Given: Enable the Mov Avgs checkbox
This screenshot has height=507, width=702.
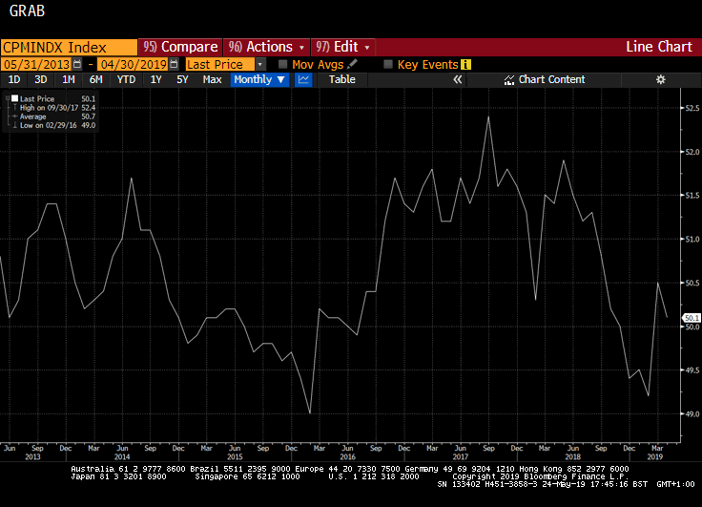Looking at the screenshot, I should 282,64.
